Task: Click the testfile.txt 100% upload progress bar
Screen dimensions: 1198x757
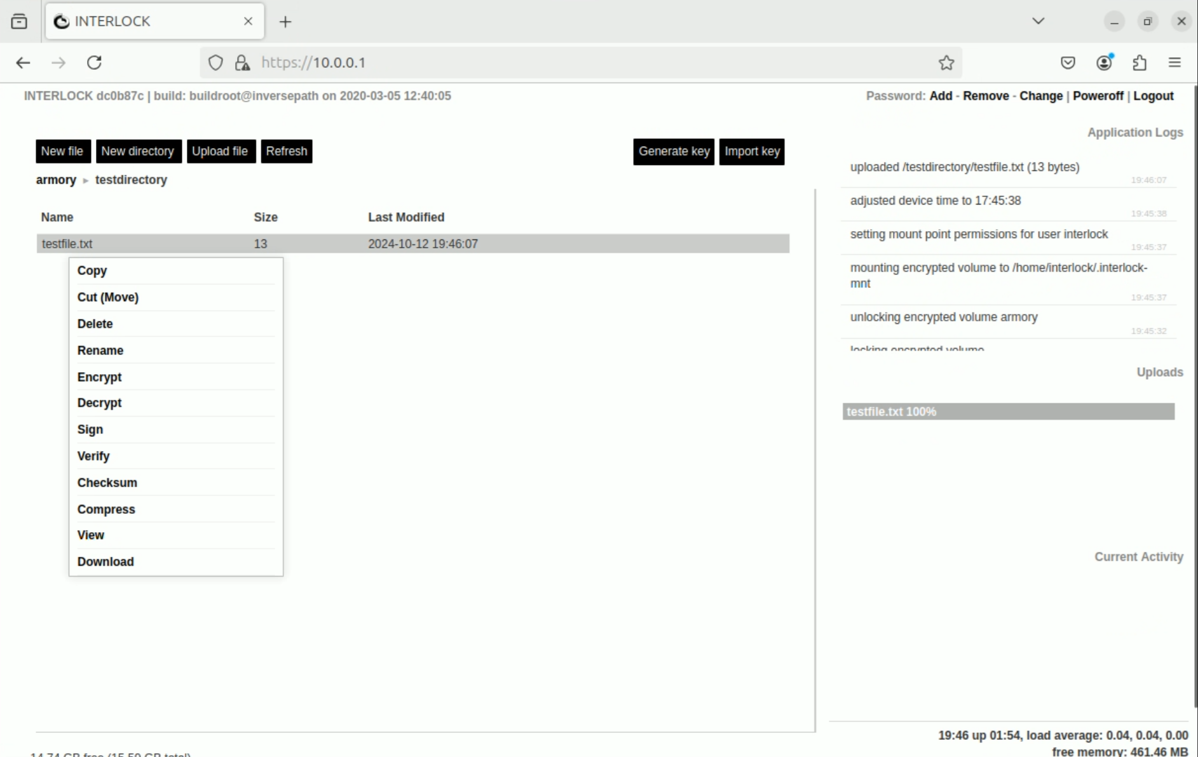Action: pos(1009,412)
